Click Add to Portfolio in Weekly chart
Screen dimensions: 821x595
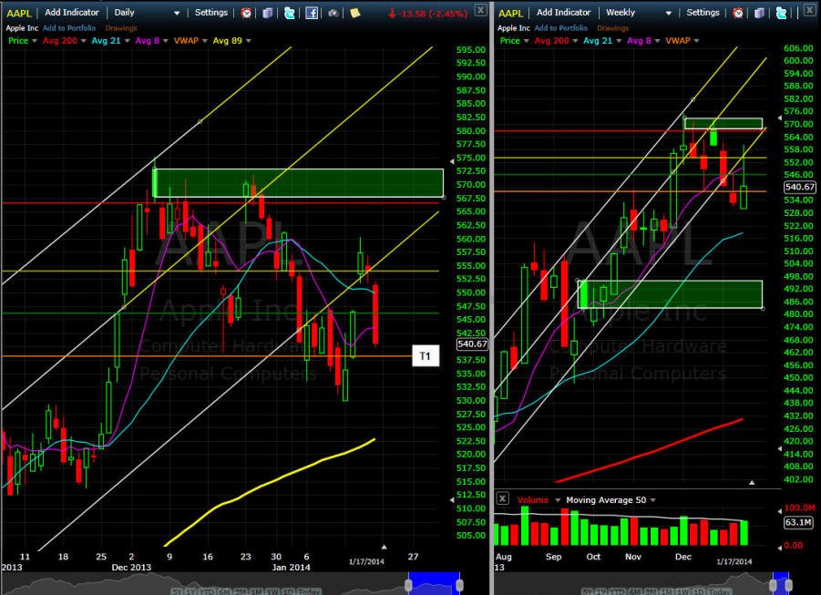[x=560, y=28]
